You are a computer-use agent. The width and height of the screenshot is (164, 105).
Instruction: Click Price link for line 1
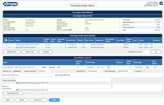(x=141, y=44)
